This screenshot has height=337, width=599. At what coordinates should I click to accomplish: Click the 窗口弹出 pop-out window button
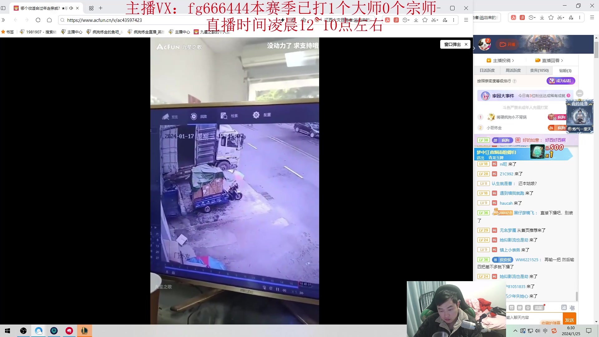tap(452, 44)
